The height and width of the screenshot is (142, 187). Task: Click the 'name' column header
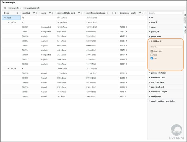tap(44, 13)
